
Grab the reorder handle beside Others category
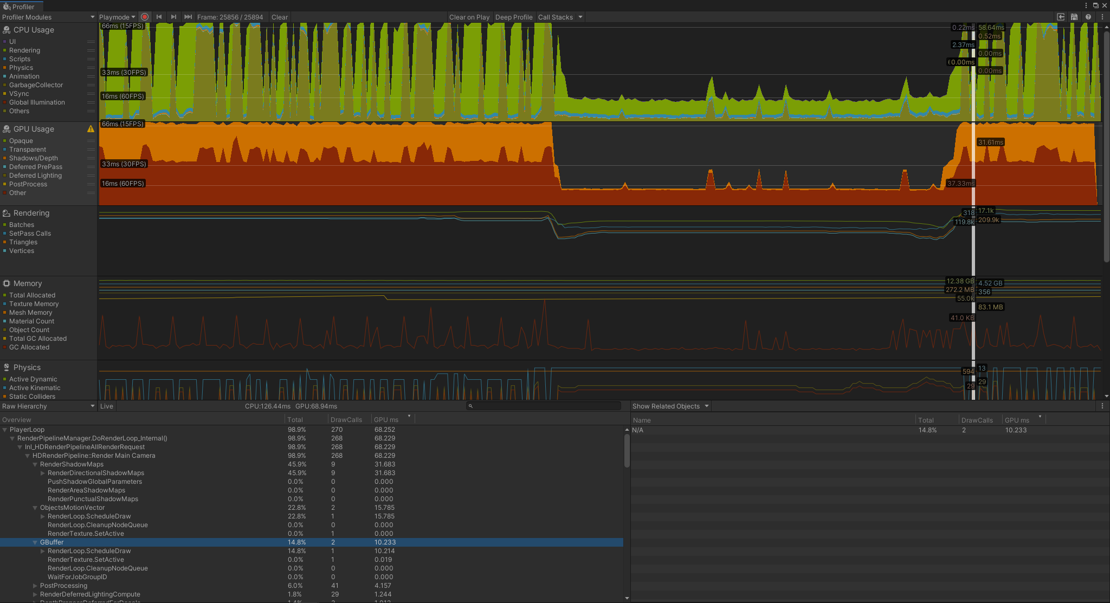click(x=91, y=111)
